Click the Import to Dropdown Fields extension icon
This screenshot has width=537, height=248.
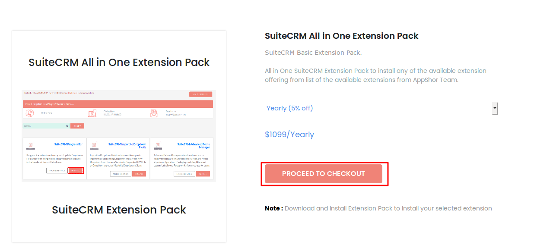click(x=94, y=146)
